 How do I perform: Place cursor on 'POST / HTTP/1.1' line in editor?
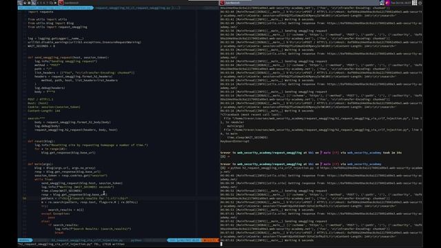point(40,99)
